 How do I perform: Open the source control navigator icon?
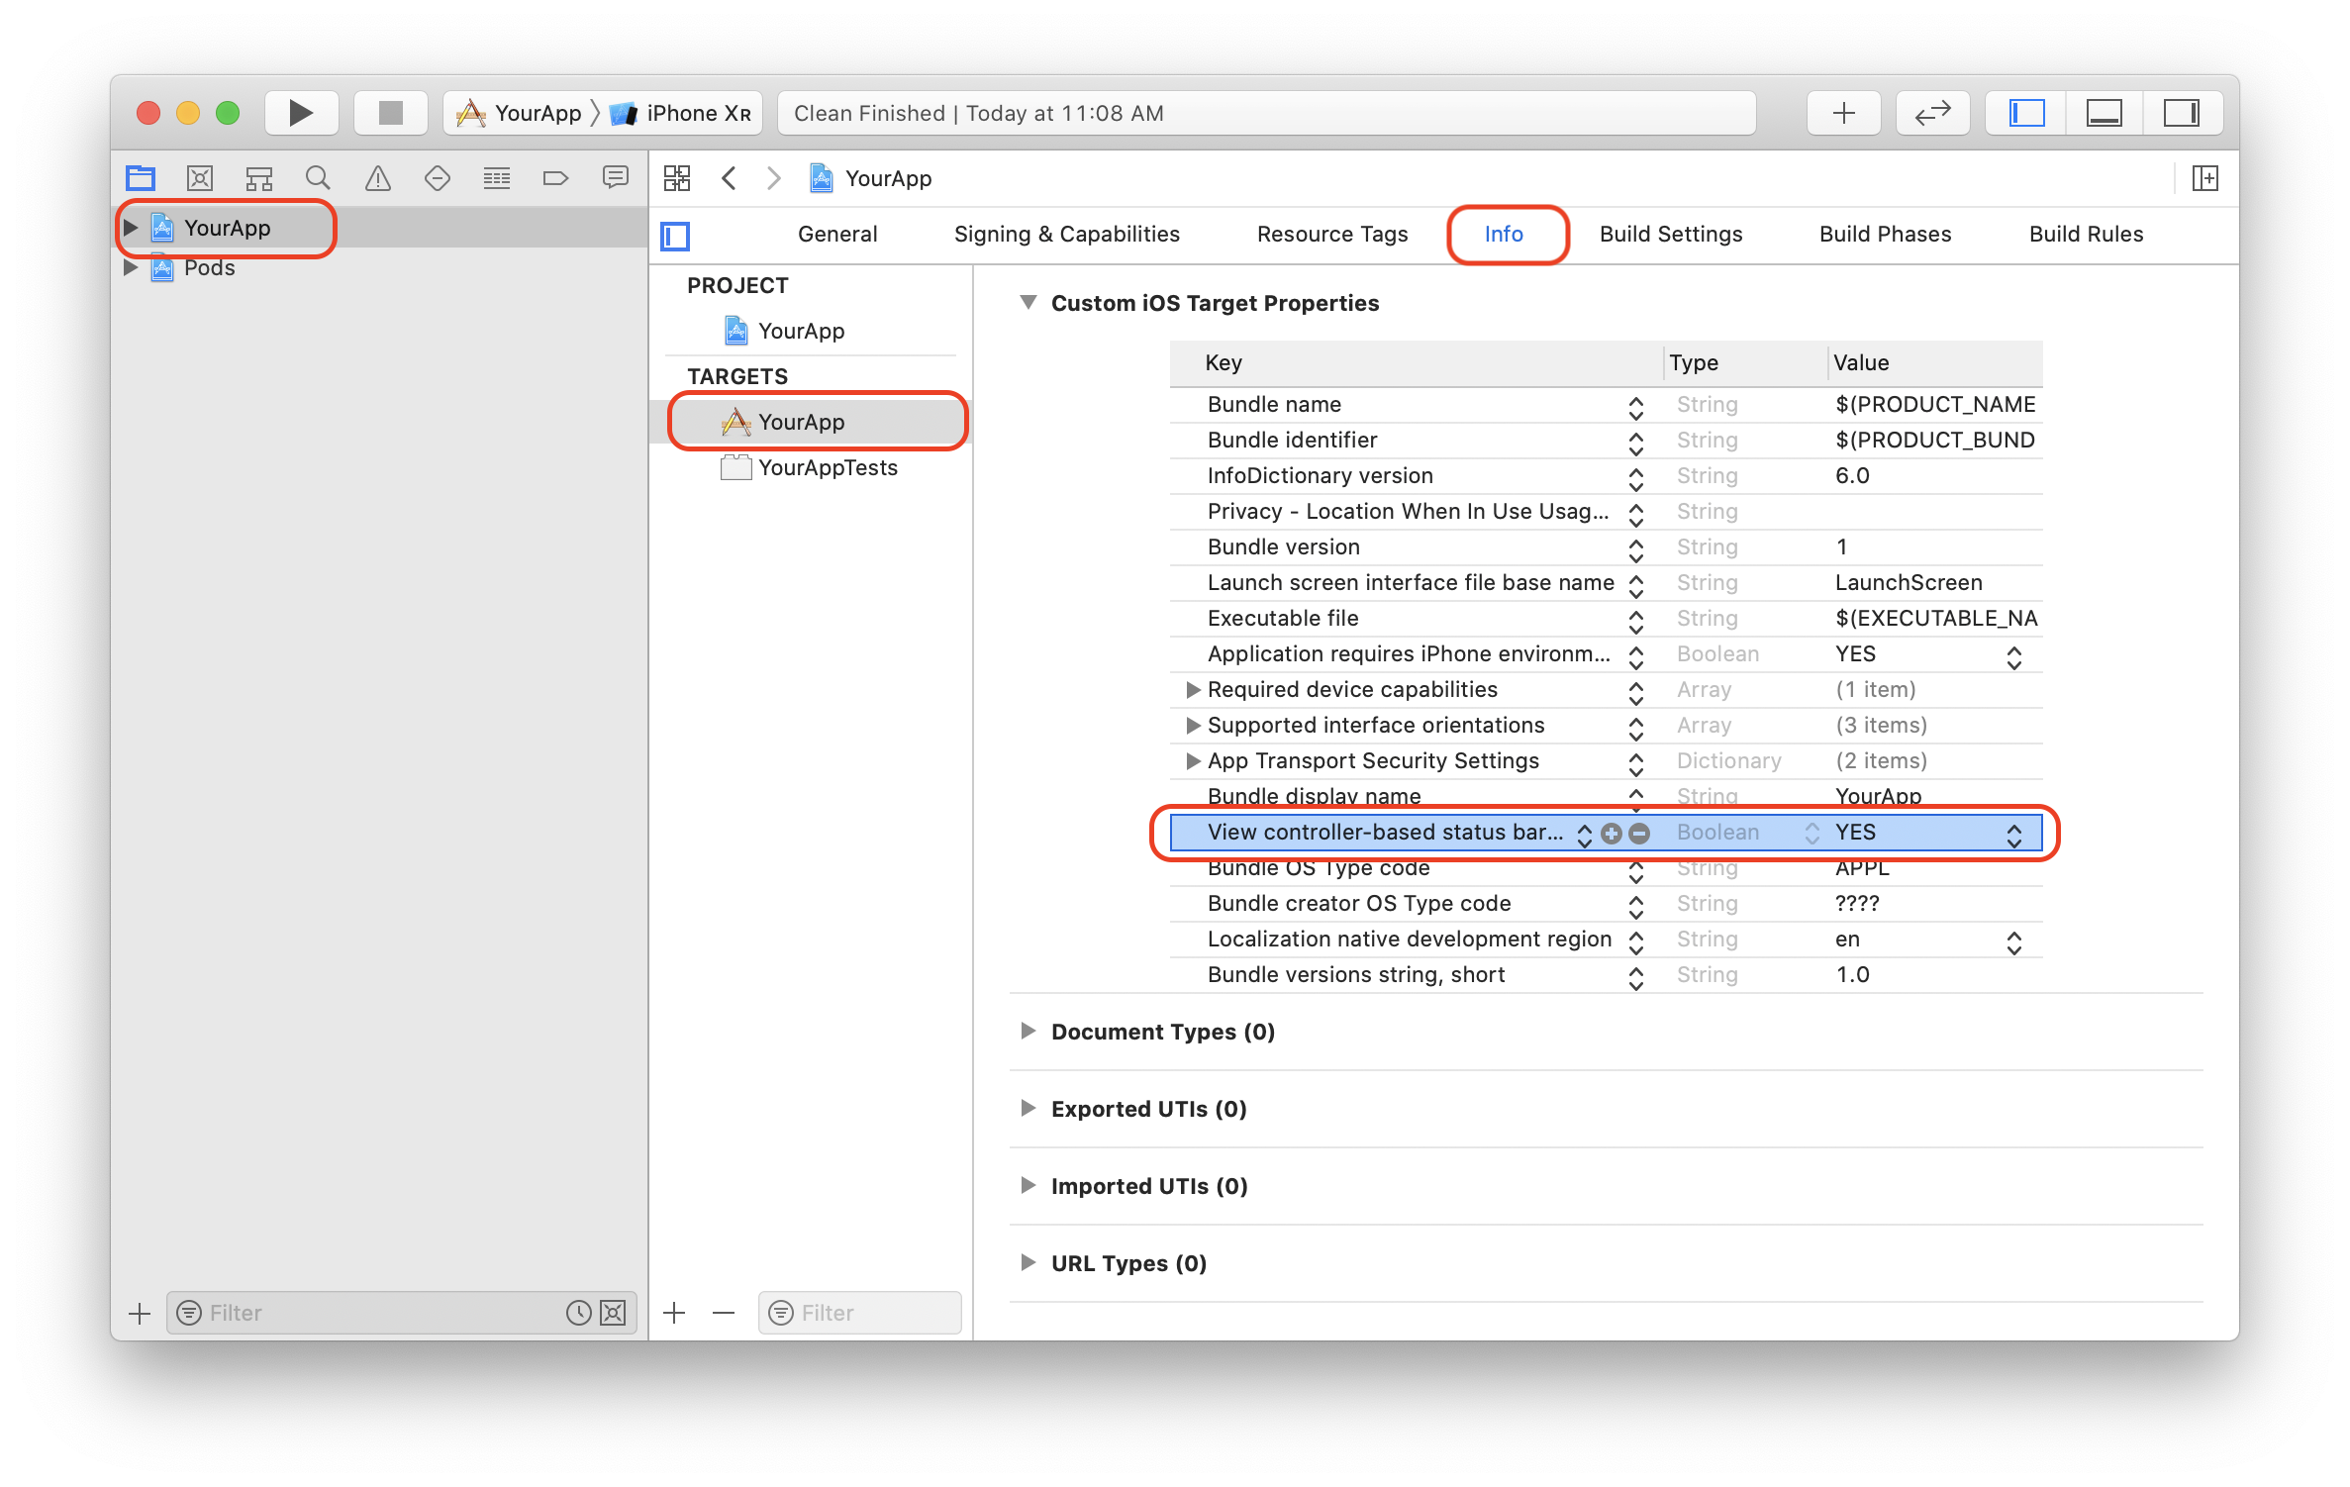coord(199,178)
